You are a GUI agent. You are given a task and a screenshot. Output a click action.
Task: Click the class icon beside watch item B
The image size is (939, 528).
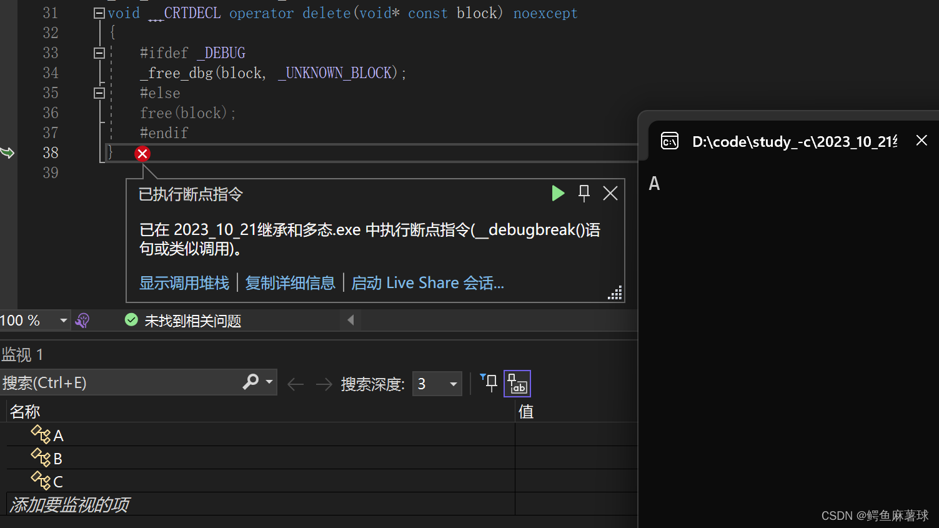coord(41,457)
